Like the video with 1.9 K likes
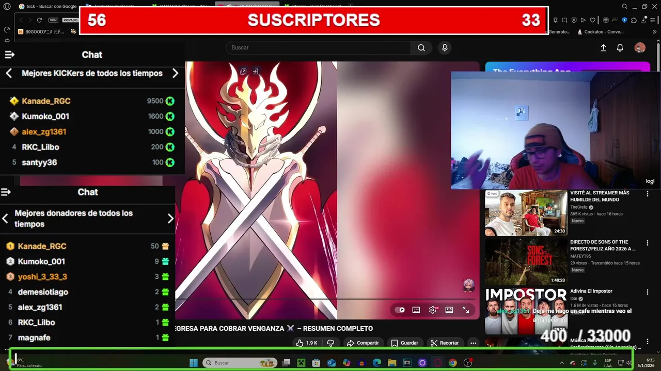The image size is (661, 371). pos(306,343)
